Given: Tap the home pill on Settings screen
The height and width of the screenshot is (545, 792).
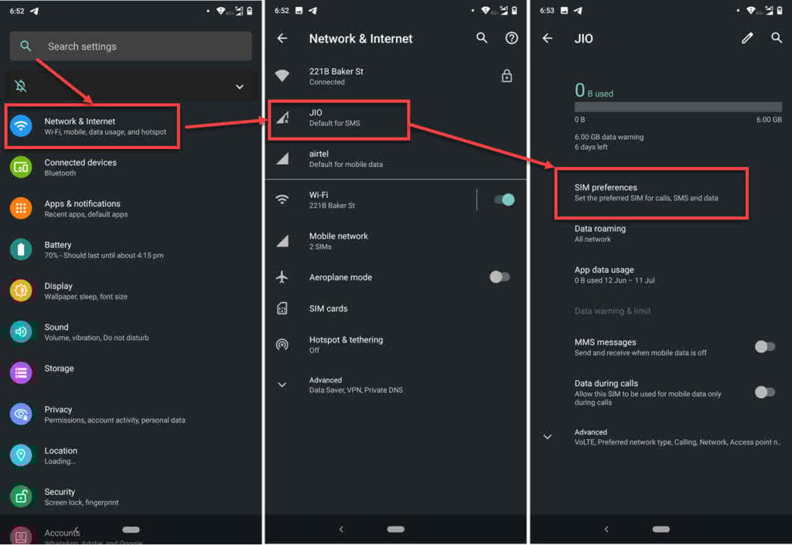Looking at the screenshot, I should pyautogui.click(x=131, y=530).
